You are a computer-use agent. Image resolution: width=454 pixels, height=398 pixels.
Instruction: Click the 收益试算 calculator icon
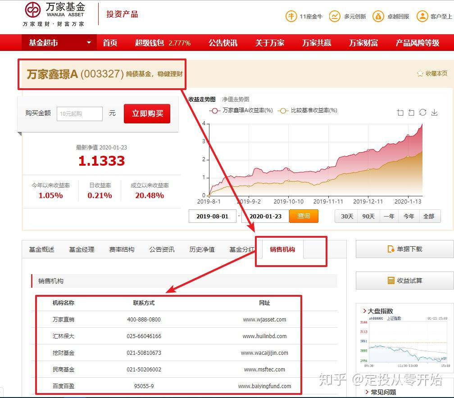391,280
